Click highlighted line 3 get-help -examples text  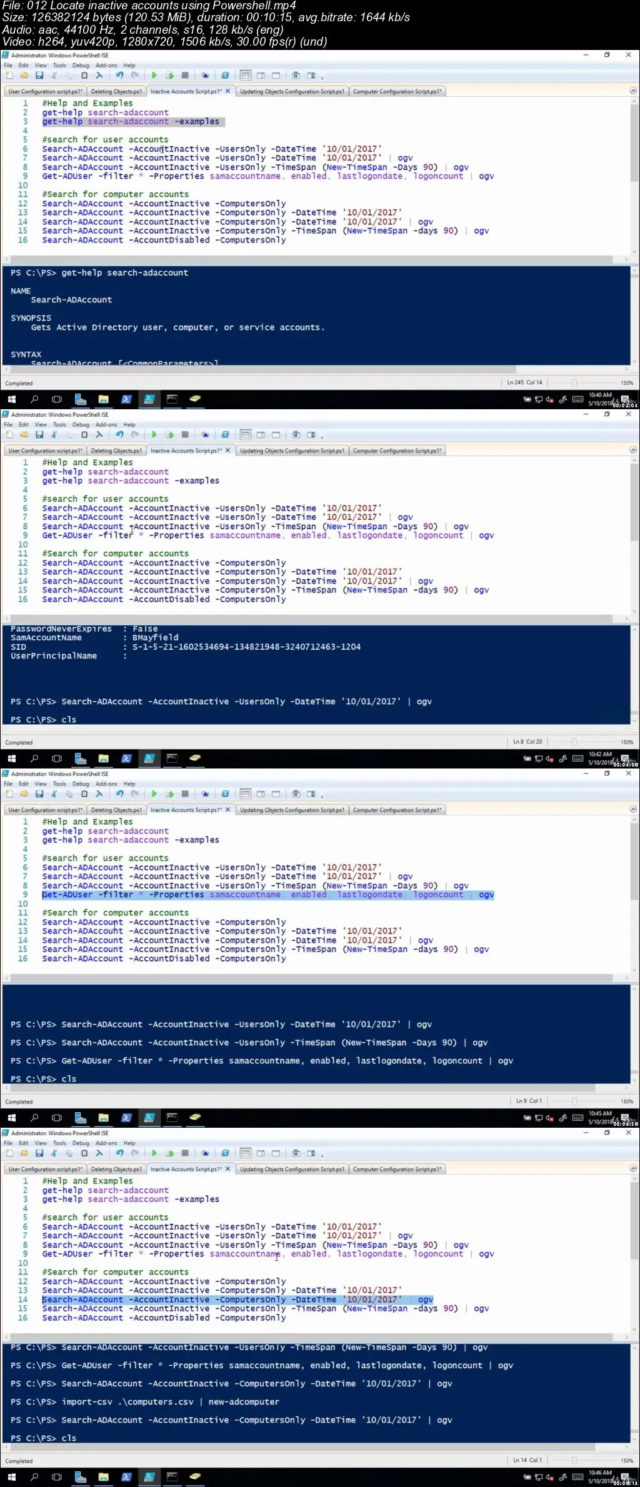pyautogui.click(x=131, y=122)
